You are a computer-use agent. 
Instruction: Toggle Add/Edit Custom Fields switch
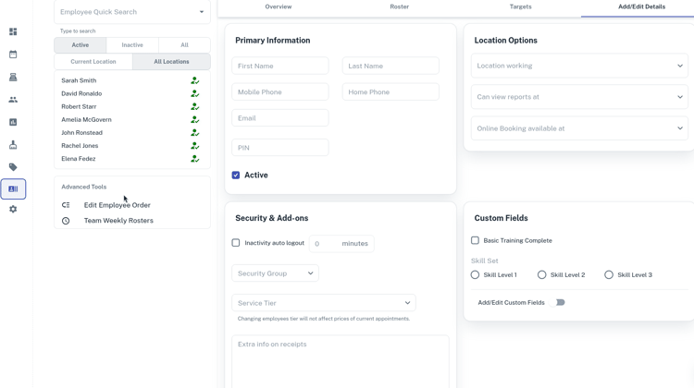559,302
